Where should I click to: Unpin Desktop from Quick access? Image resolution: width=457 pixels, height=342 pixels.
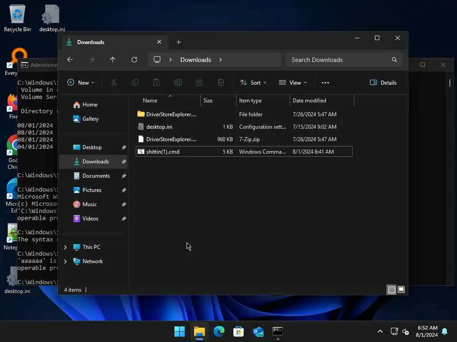pyautogui.click(x=124, y=147)
